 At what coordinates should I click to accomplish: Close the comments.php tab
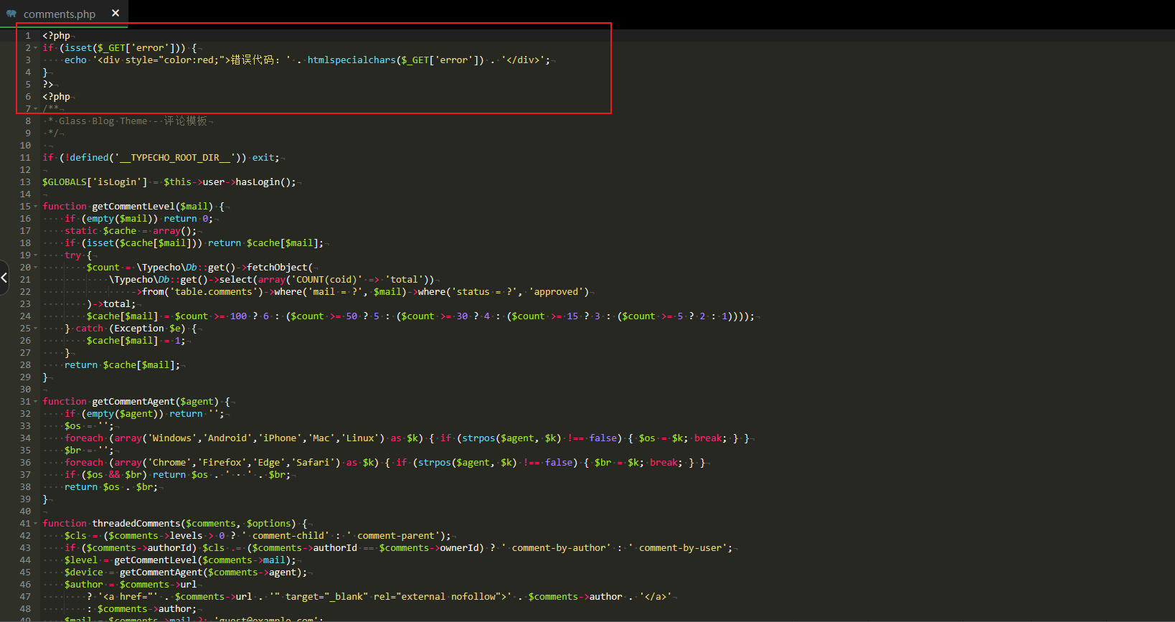(x=115, y=13)
